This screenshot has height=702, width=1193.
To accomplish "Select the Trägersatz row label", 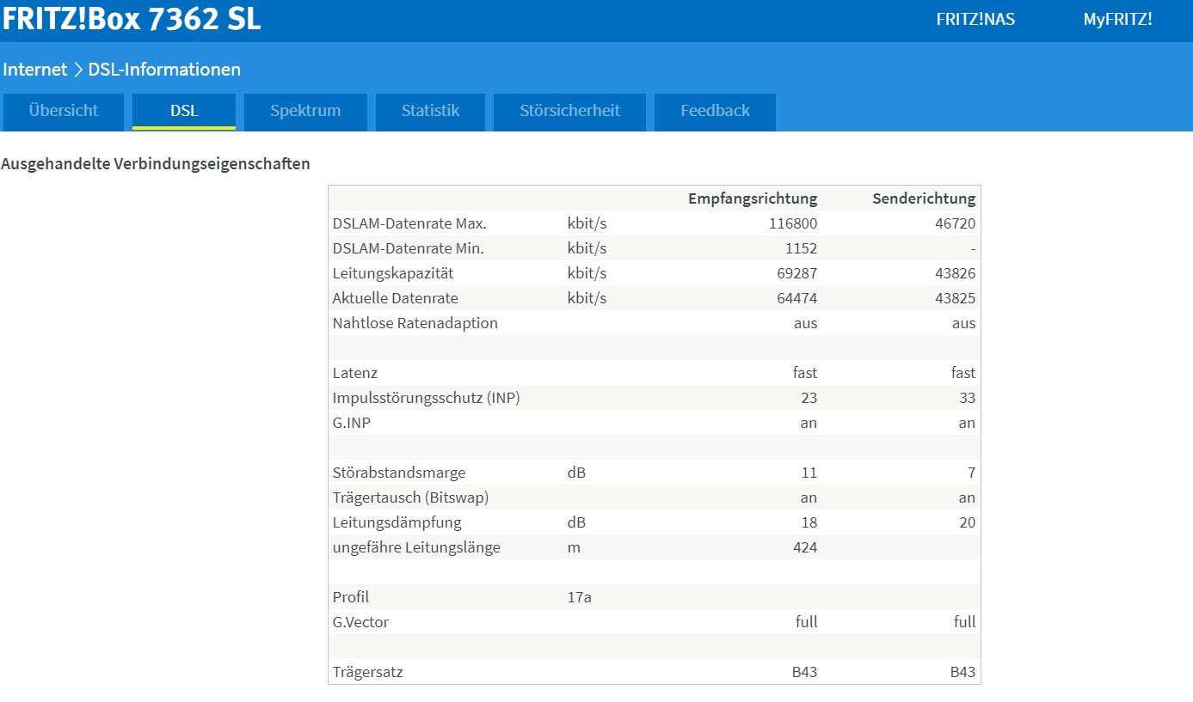I will tap(368, 672).
